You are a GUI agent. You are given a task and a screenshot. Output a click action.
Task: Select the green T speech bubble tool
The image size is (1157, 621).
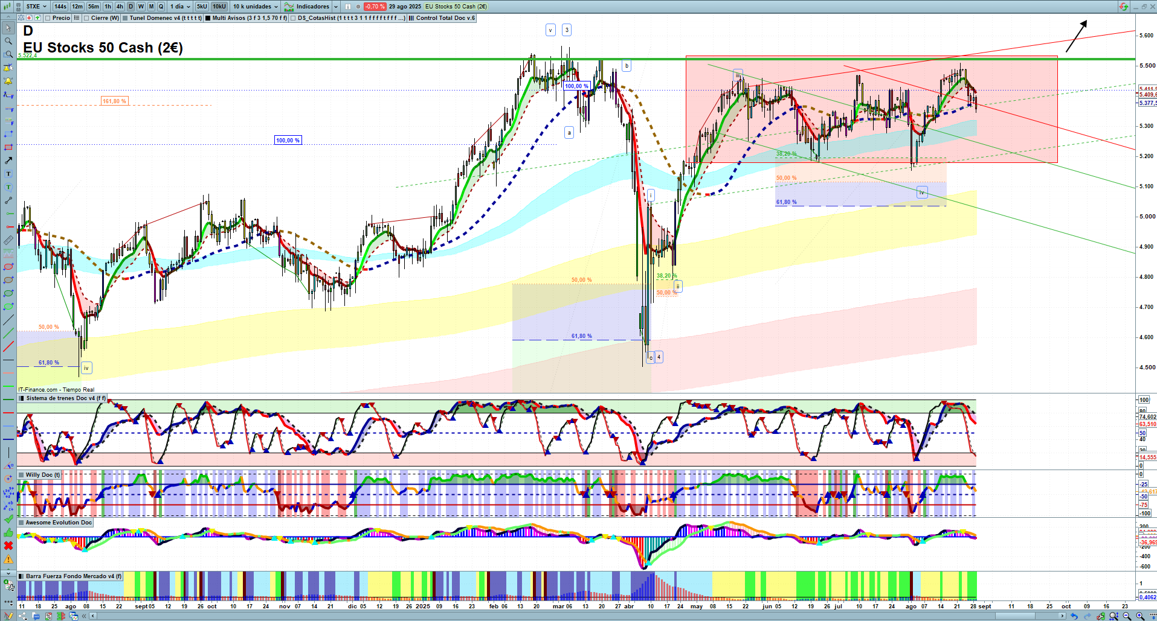coord(8,187)
